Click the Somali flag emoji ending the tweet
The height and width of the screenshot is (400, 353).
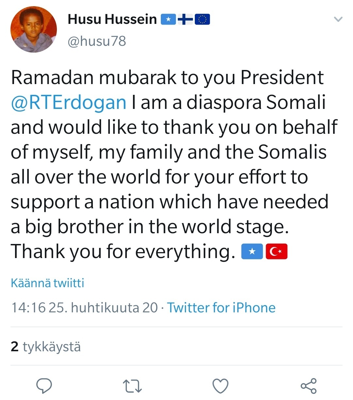click(x=252, y=252)
